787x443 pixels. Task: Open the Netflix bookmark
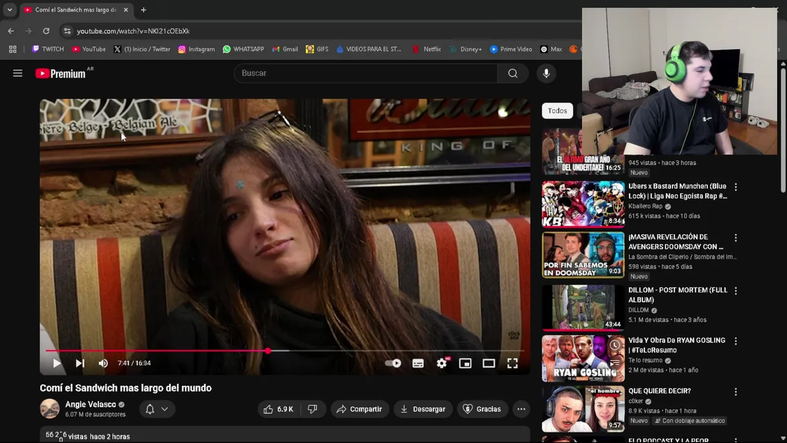pyautogui.click(x=426, y=49)
